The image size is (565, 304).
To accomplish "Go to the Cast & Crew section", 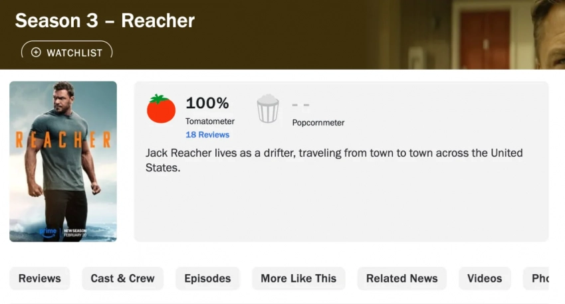I will tap(122, 279).
